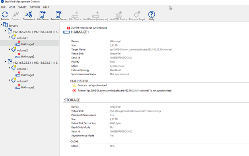Open the OPTIONS menu
Screen dimensions: 249x156
35,7
